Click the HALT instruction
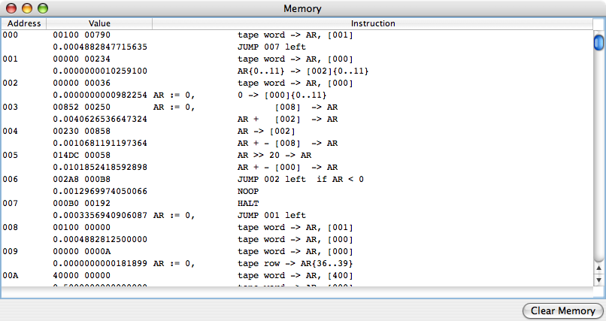606x321 pixels. tap(248, 203)
